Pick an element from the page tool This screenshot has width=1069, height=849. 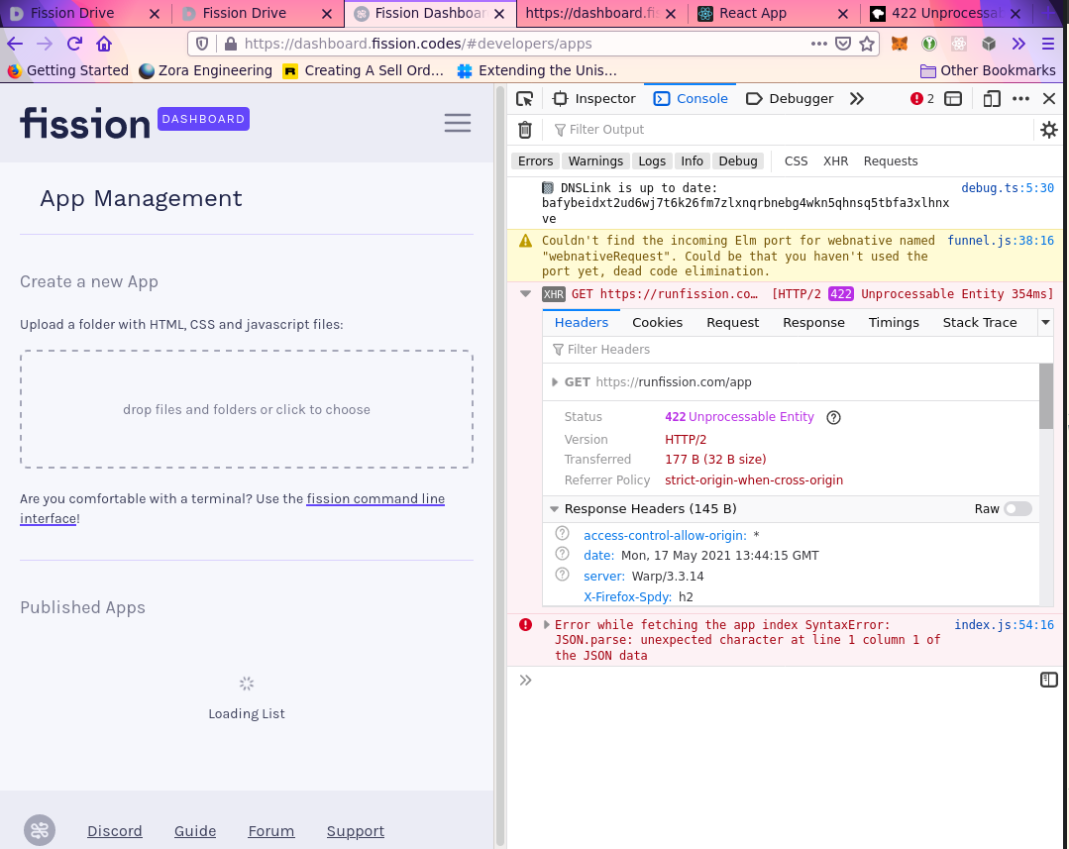pyautogui.click(x=524, y=99)
